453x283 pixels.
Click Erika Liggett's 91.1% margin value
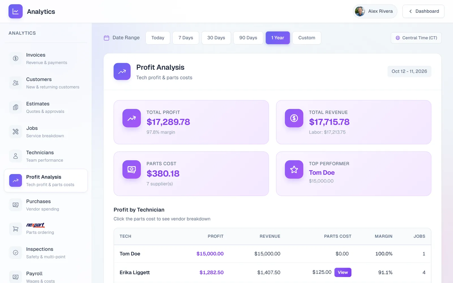click(x=385, y=273)
